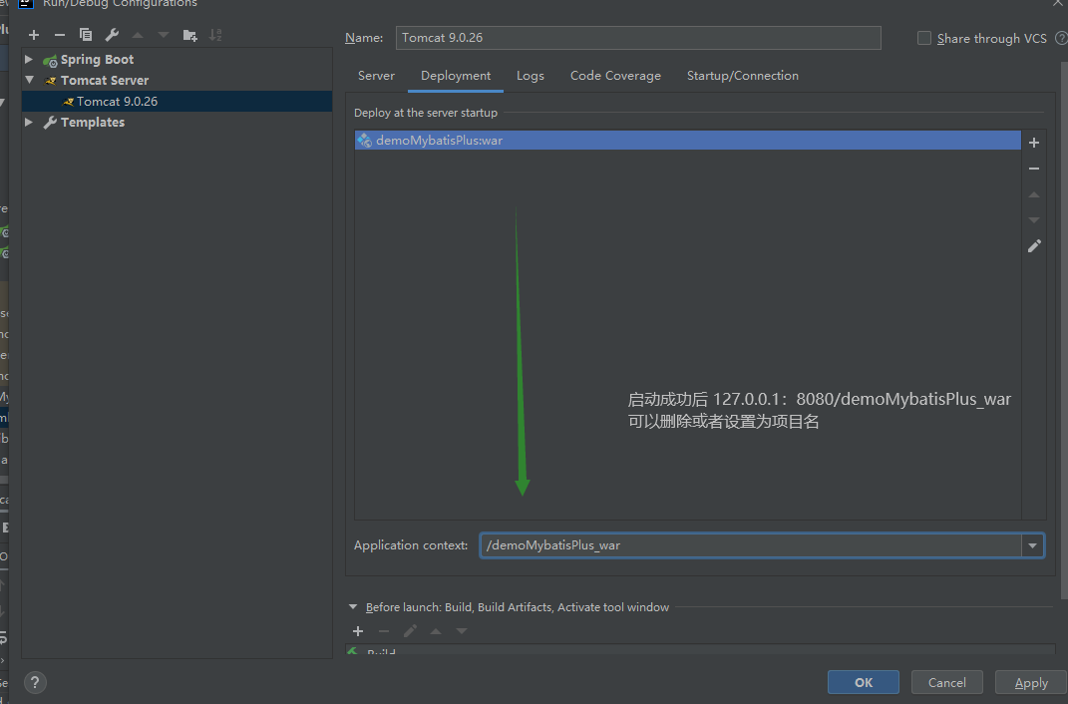Screen dimensions: 1068x704
Task: Move configuration up in left toolbar
Action: coord(138,35)
